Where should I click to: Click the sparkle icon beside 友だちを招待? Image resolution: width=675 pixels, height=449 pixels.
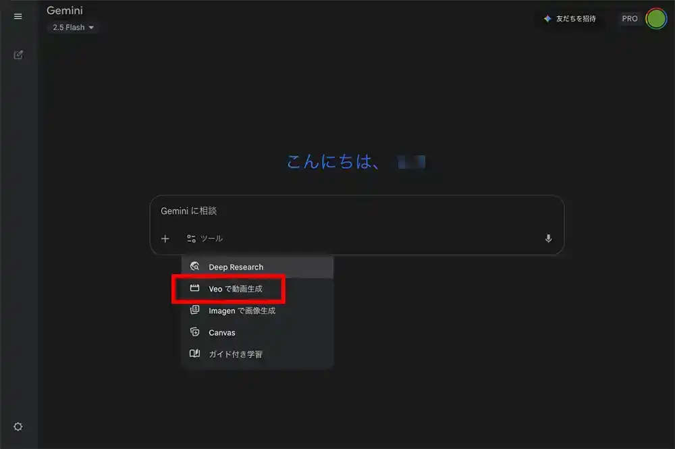pyautogui.click(x=547, y=19)
